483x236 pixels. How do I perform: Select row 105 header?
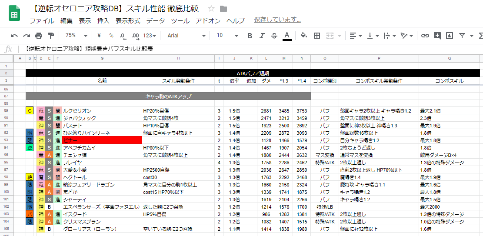7,229
